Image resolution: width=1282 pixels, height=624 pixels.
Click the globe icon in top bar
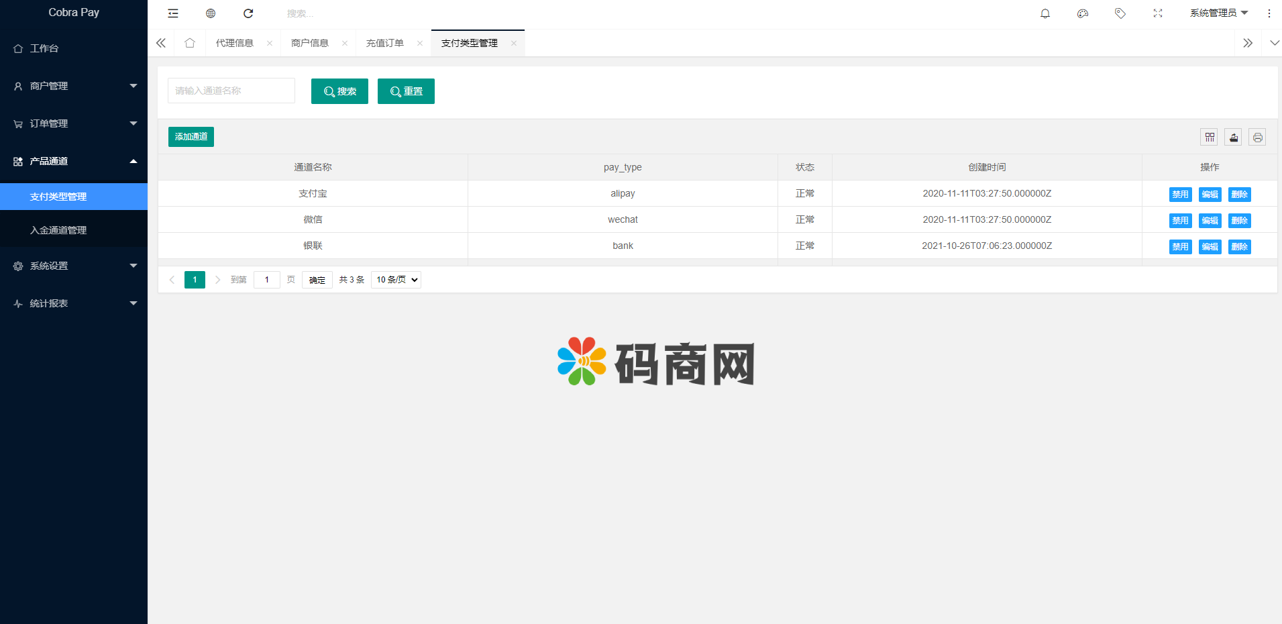pyautogui.click(x=211, y=13)
